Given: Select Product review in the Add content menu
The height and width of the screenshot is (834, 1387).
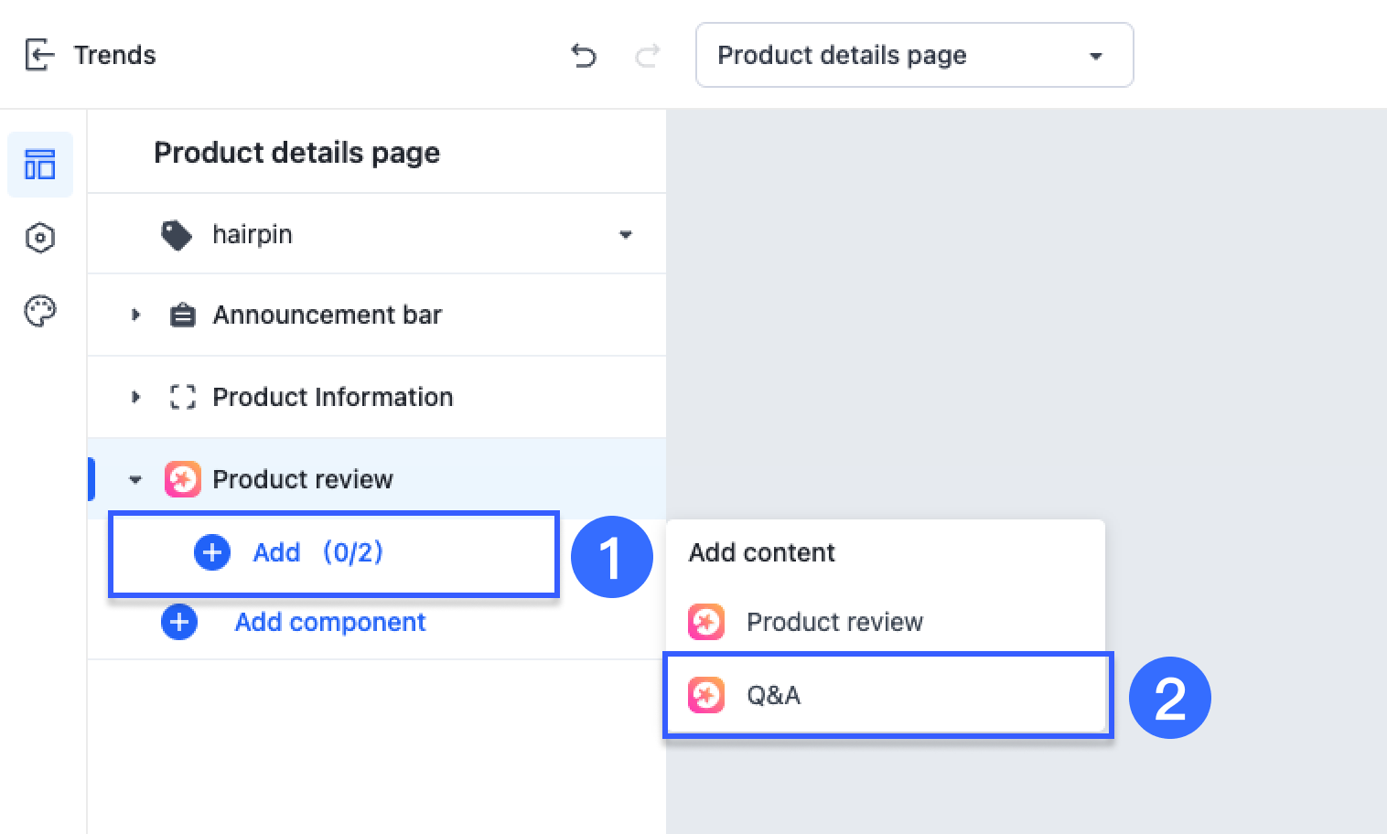Looking at the screenshot, I should click(x=833, y=622).
